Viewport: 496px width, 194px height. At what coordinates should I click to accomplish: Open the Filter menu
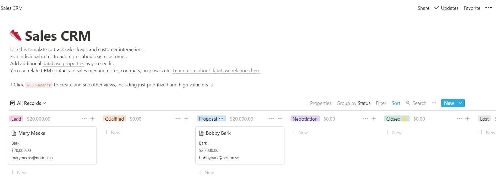click(381, 103)
